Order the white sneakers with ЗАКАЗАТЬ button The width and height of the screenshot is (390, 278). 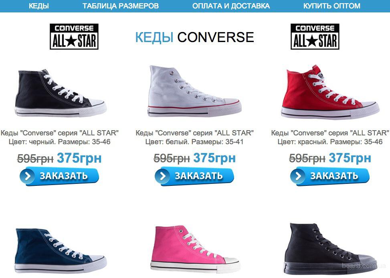coord(194,176)
